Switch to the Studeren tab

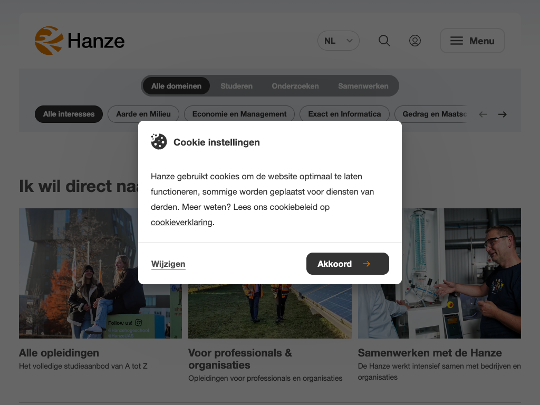click(236, 86)
